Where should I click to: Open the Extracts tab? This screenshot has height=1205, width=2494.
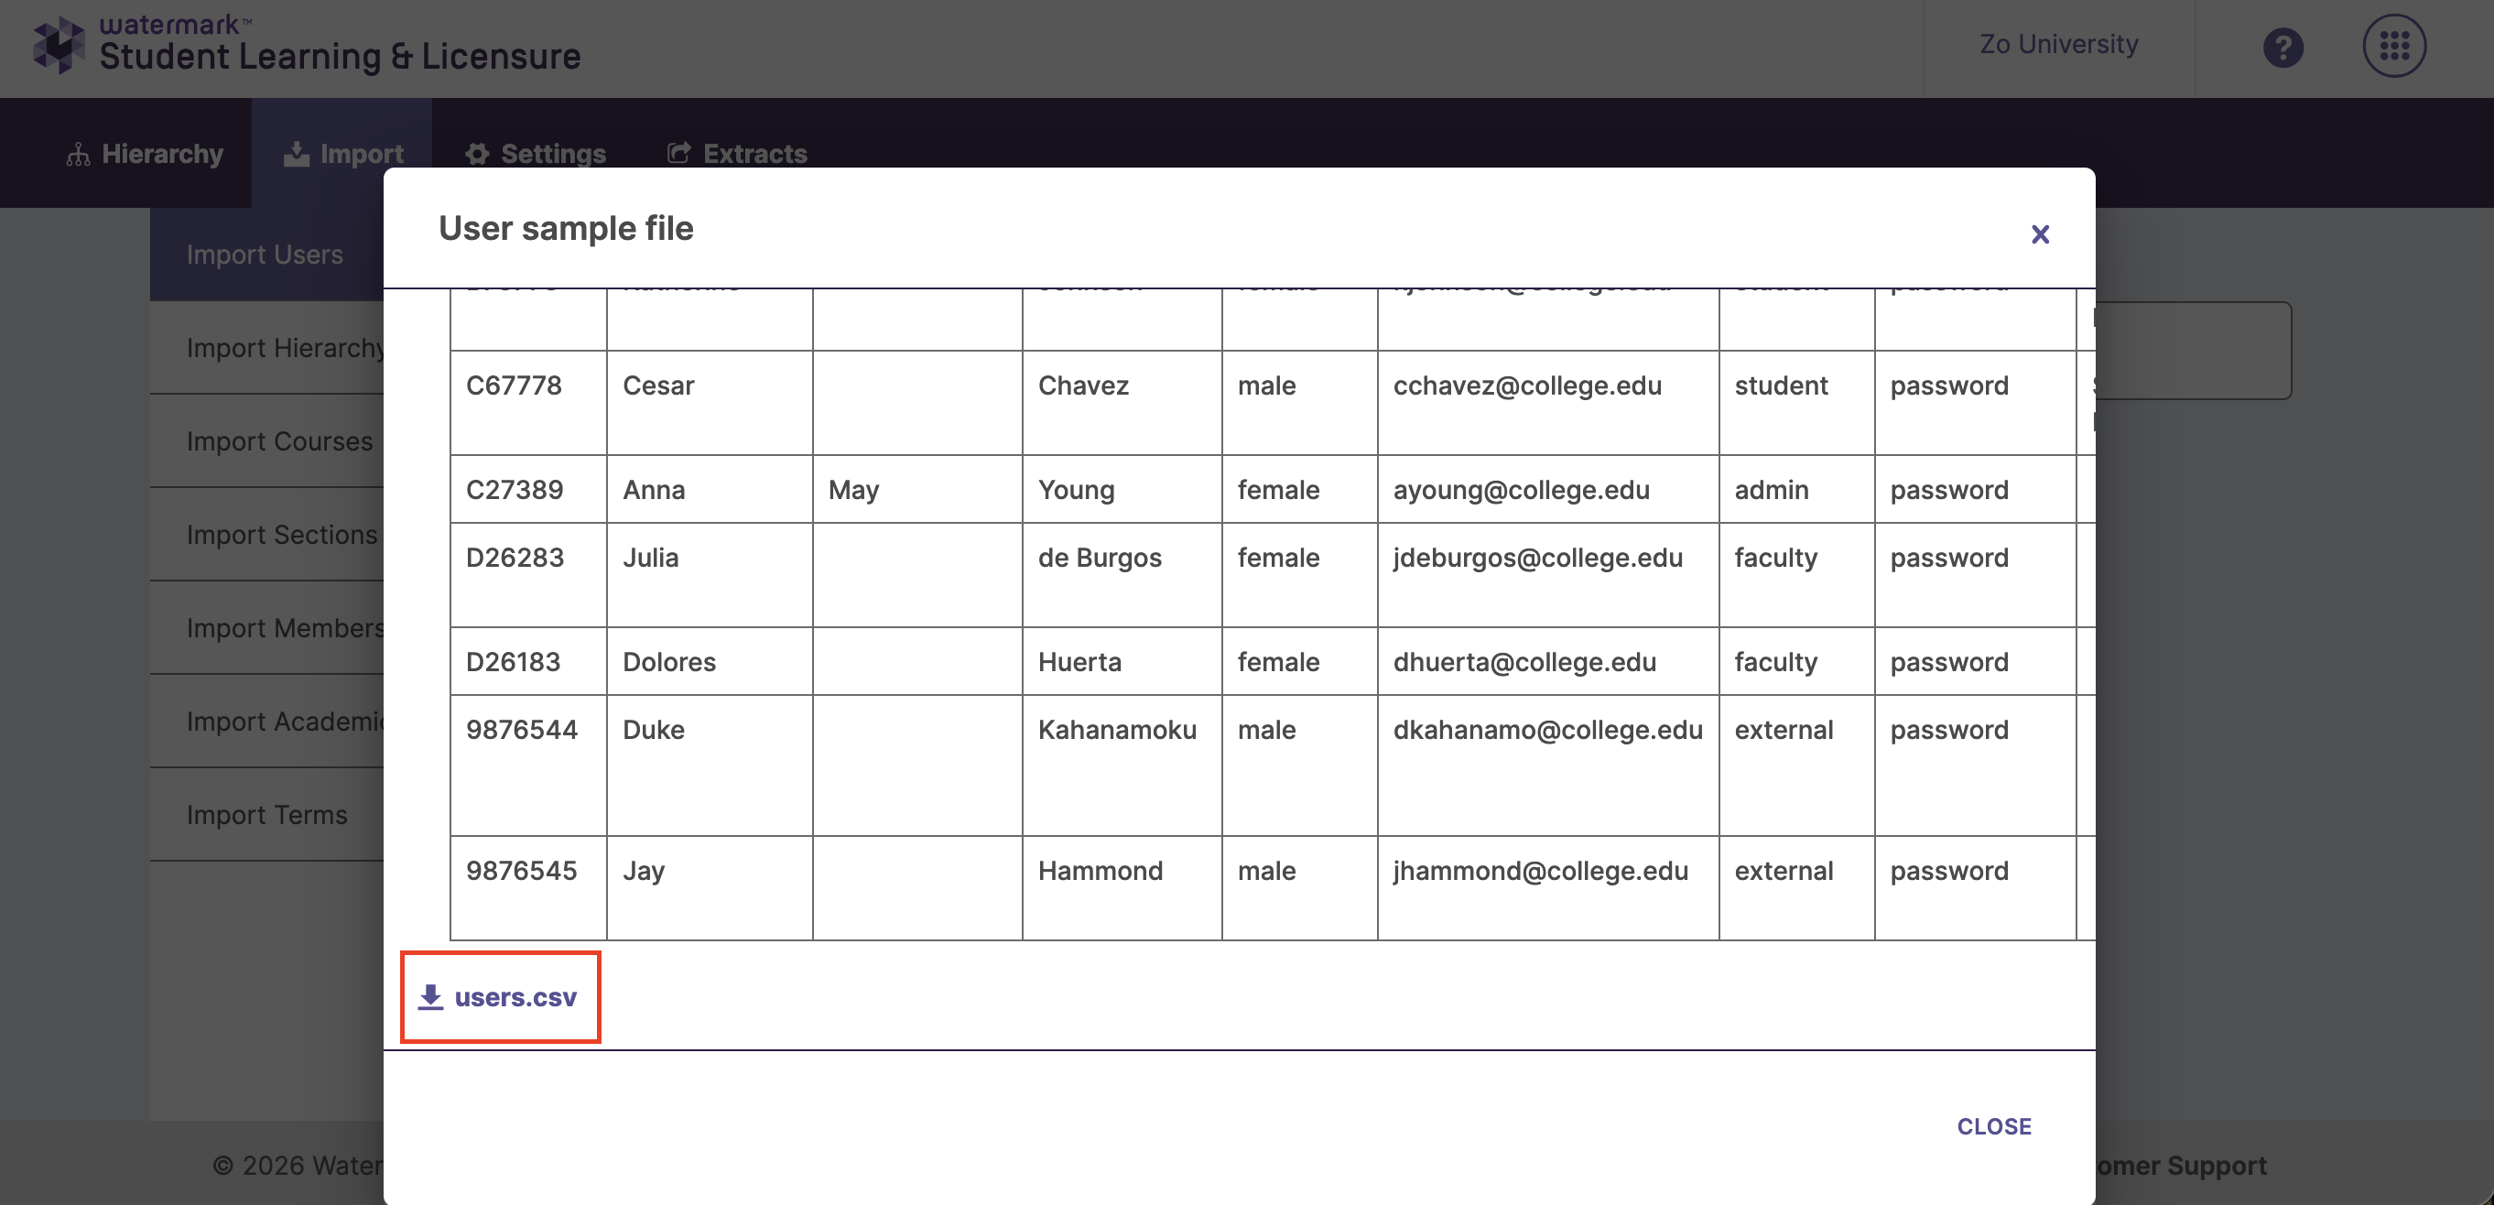pyautogui.click(x=737, y=153)
